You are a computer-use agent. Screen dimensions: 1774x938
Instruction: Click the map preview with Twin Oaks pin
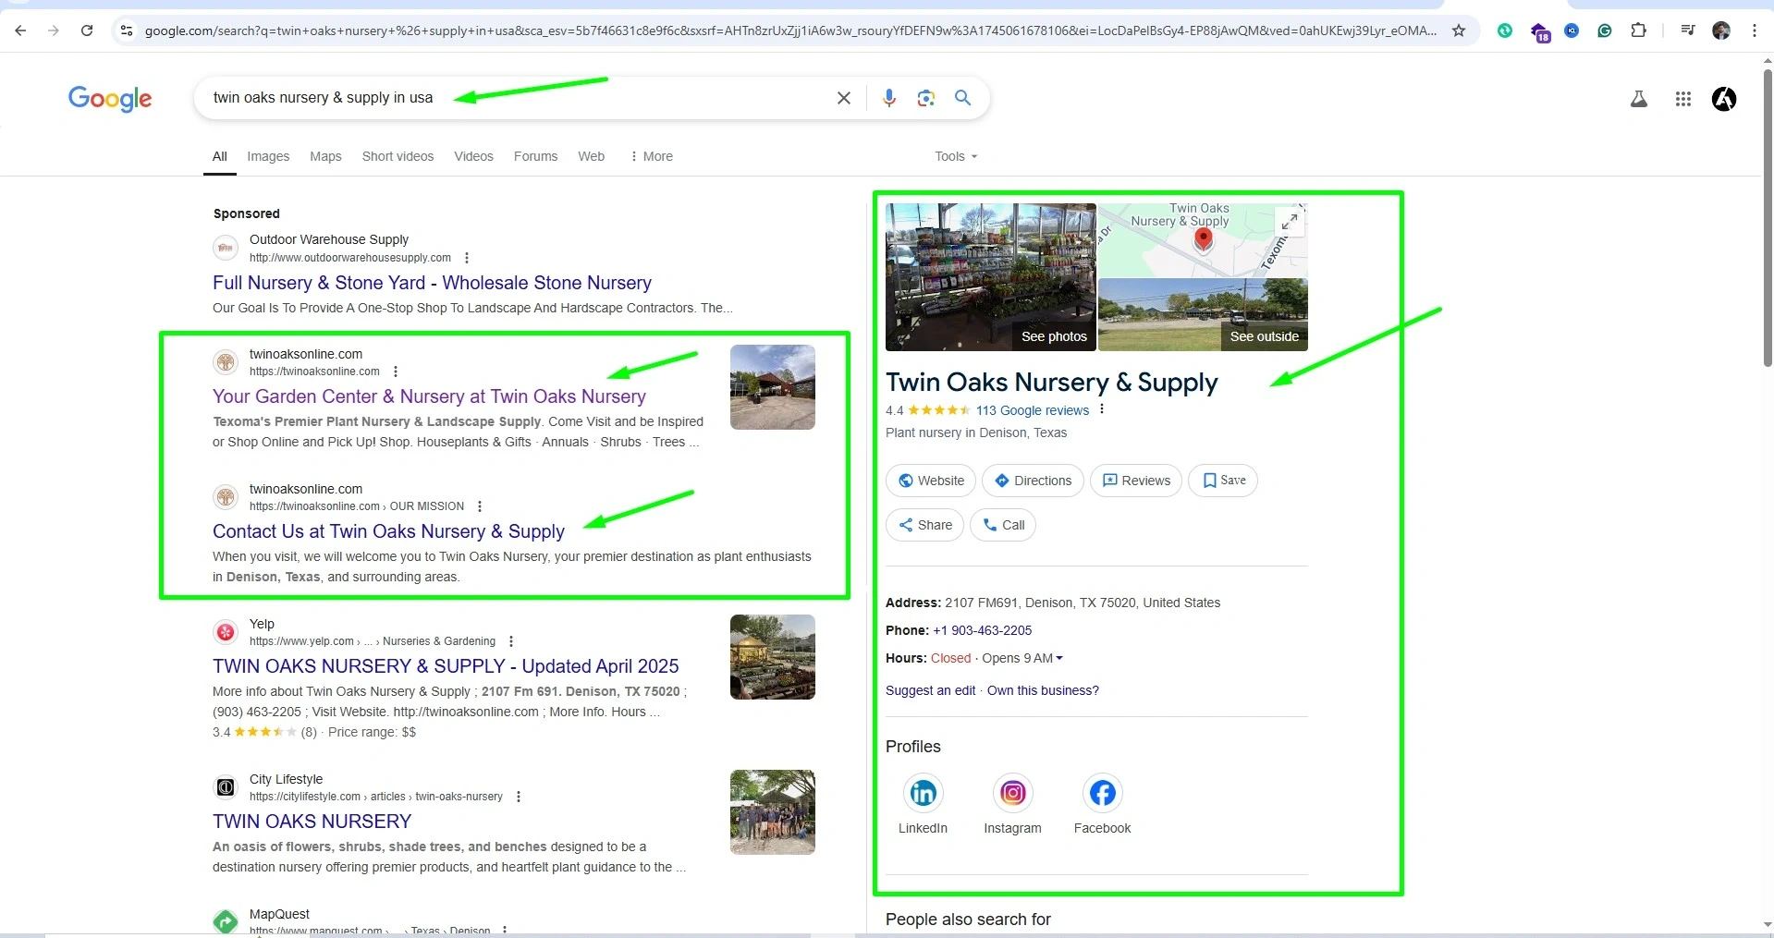tap(1203, 240)
